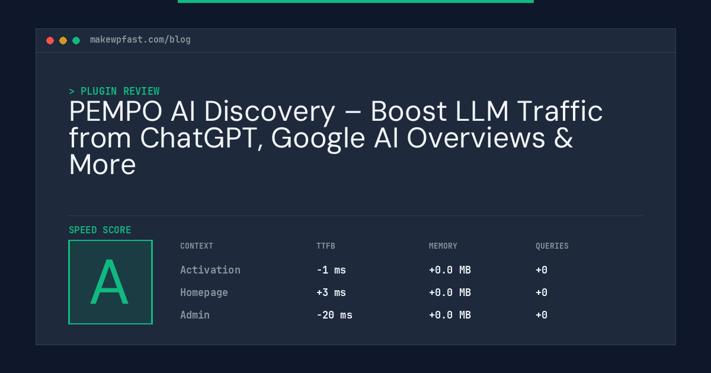Click the SPEED SCORE label
This screenshot has height=373, width=711.
tap(100, 230)
